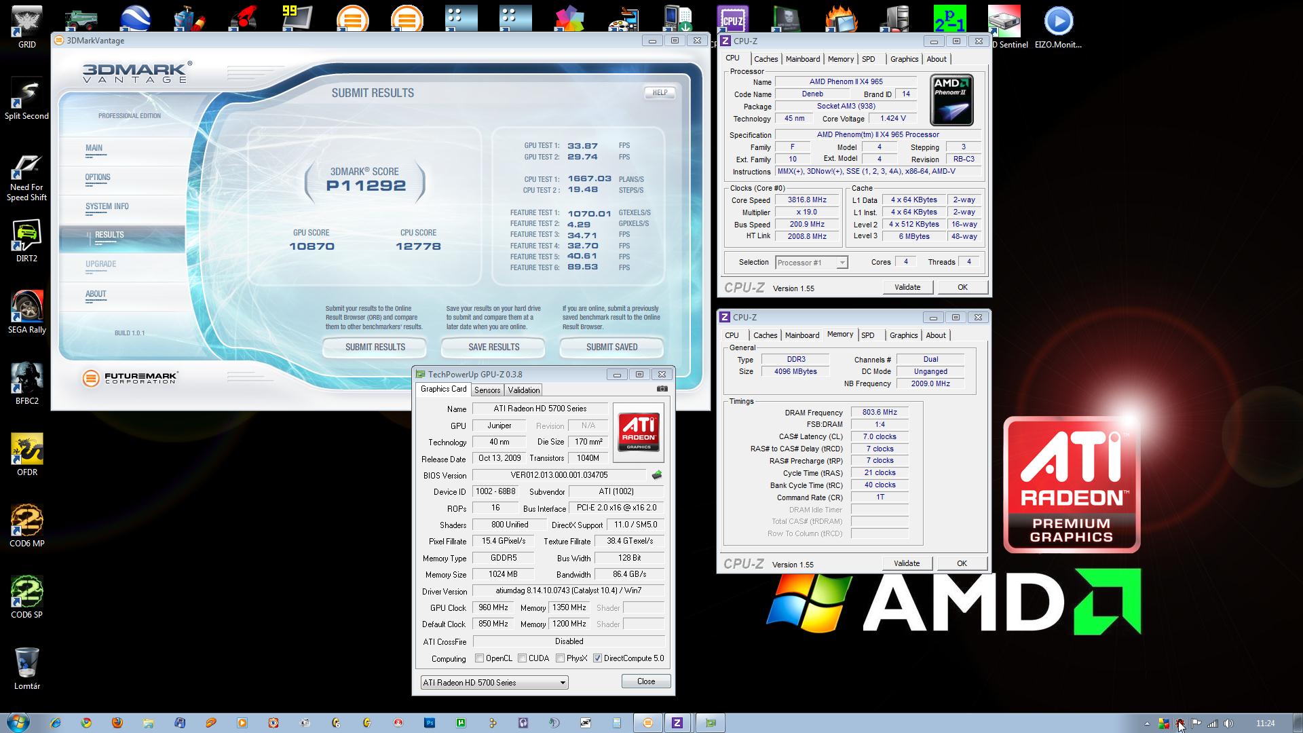The height and width of the screenshot is (733, 1303).
Task: Expand ATI Radeon HD 5700 Series dropdown
Action: pos(563,683)
